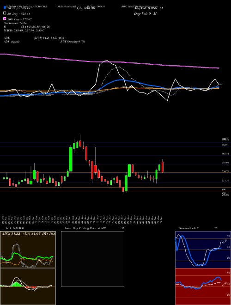Click the 'Stochastics & R' panel title

click(x=189, y=228)
